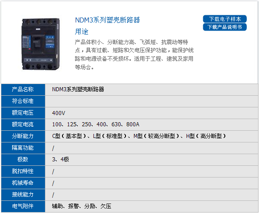This screenshot has width=259, height=213.
Task: Open the NDM3 circuit breaker product image
Action: point(40,44)
